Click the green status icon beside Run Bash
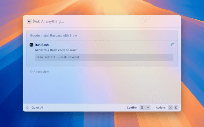Image resolution: width=204 pixels, height=127 pixels. coord(173,45)
